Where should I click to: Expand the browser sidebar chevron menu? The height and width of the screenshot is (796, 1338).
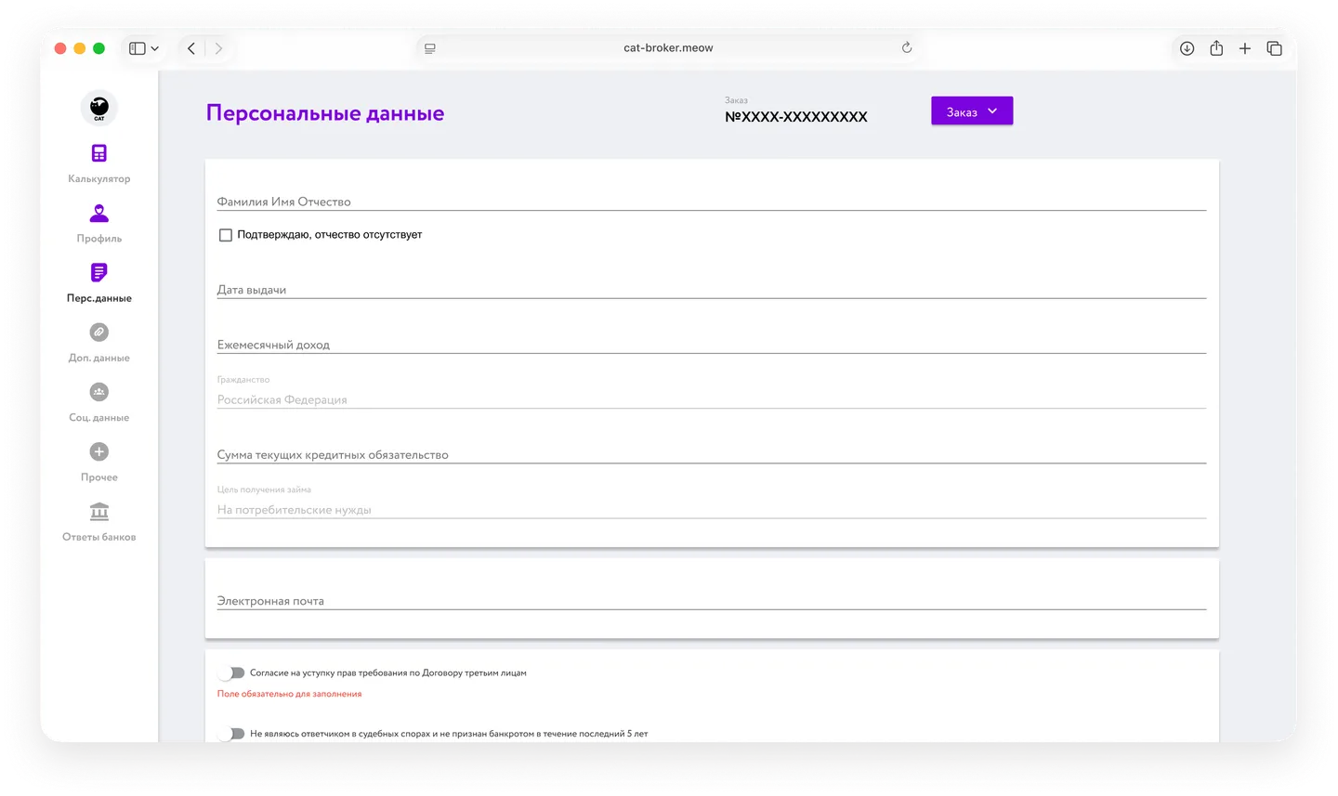tap(154, 48)
